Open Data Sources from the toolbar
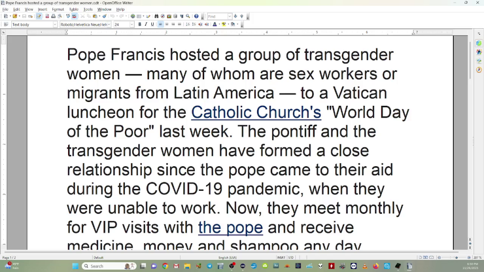 click(x=175, y=17)
